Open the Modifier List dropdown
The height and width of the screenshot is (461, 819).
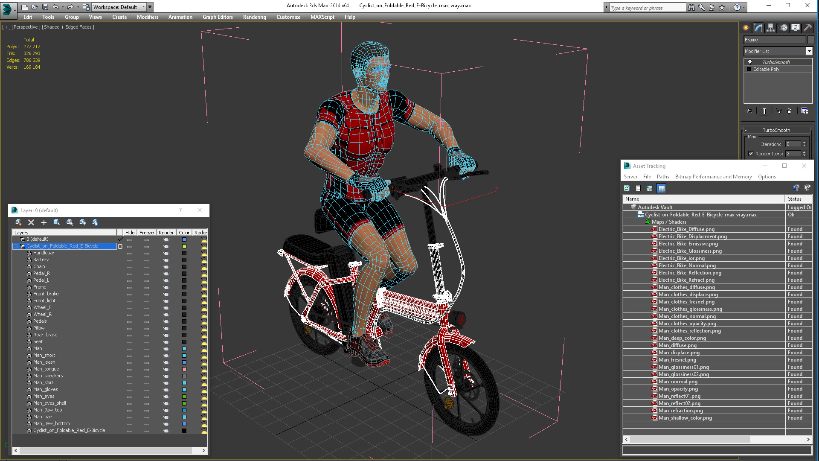[x=809, y=51]
